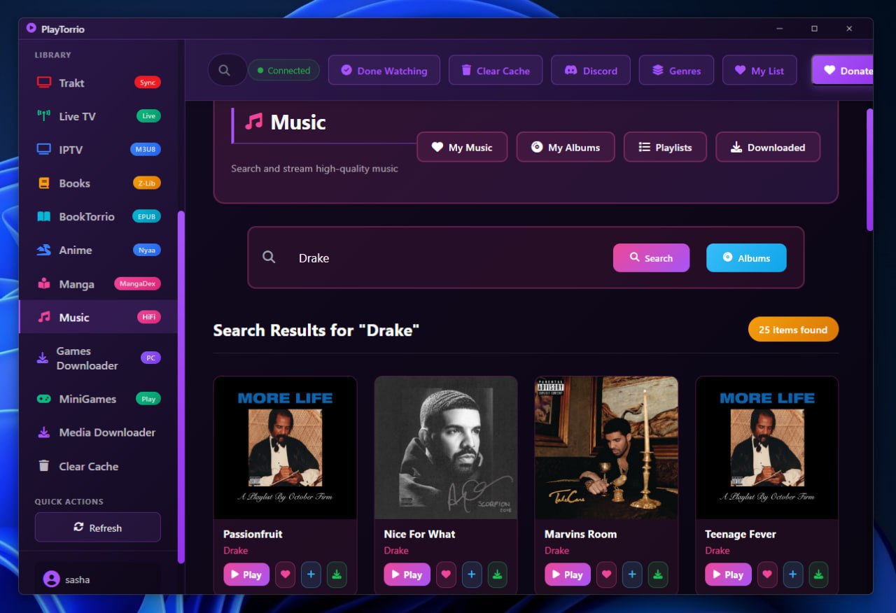Click the sasha user avatar icon
Screen dimensions: 896x613
[51, 579]
